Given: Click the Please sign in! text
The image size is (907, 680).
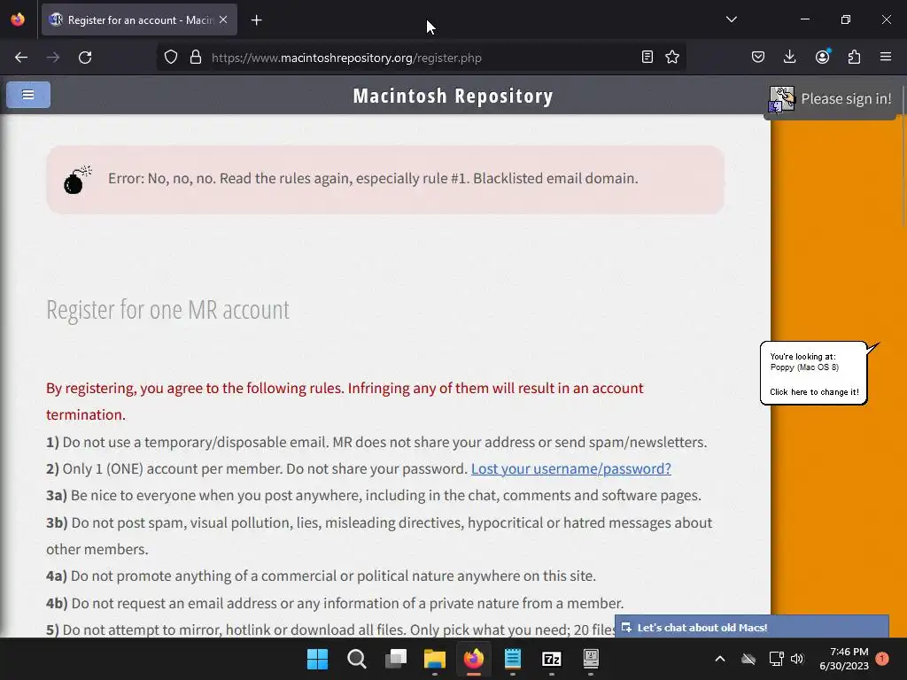Looking at the screenshot, I should (x=846, y=99).
